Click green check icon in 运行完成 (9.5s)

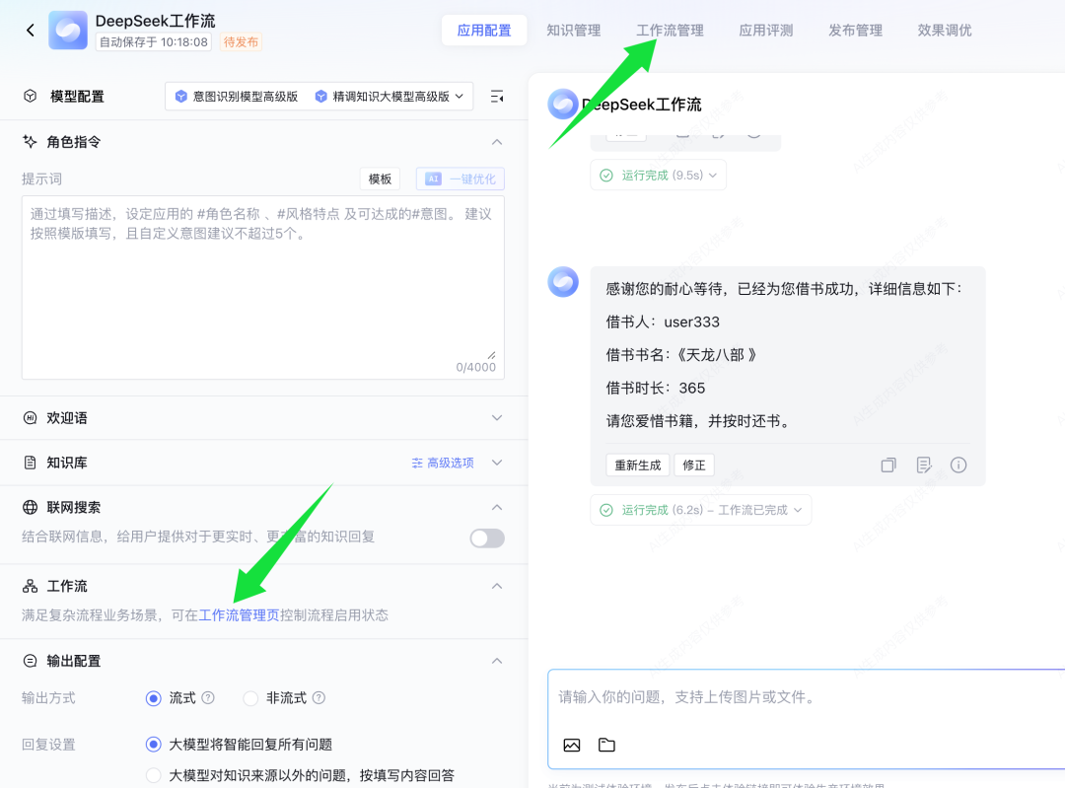tap(606, 176)
